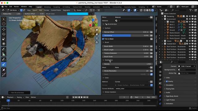Select the Move tool

(x=4, y=29)
